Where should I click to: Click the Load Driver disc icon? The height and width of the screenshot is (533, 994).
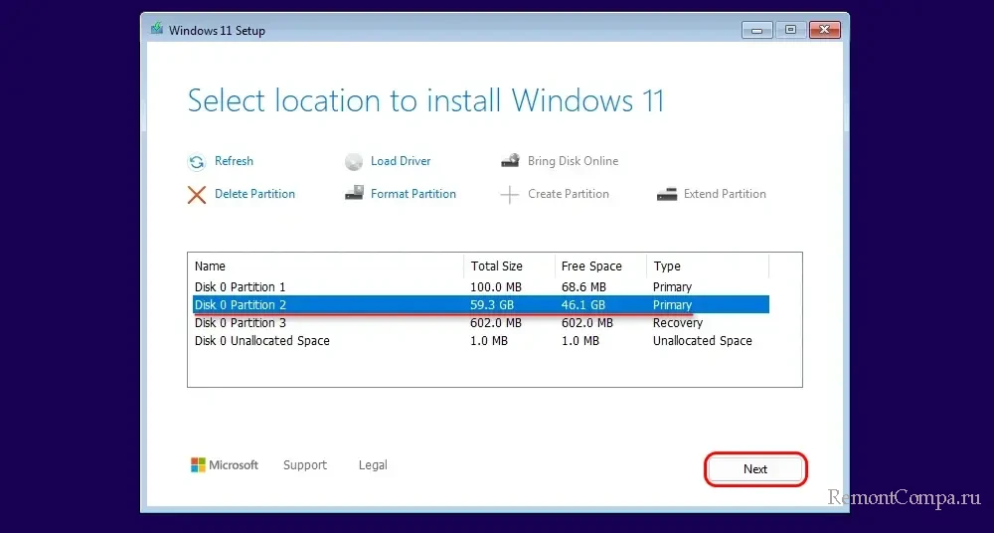click(354, 162)
